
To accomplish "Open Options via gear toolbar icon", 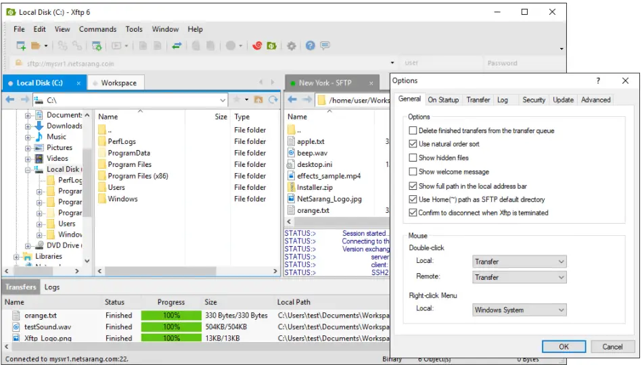I will [292, 46].
